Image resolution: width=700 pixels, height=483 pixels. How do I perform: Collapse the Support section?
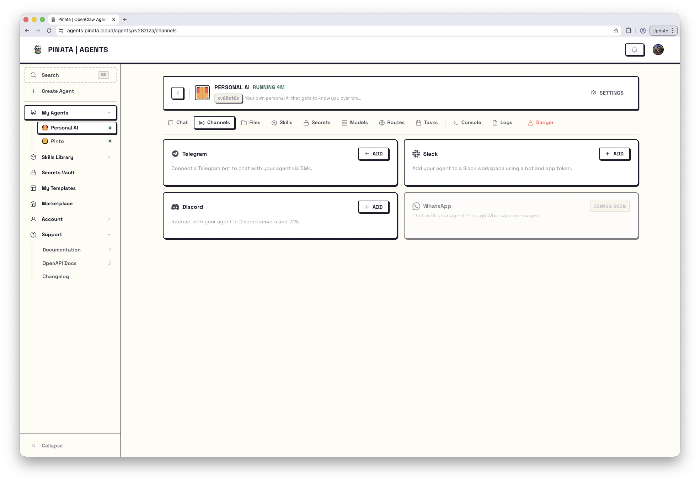pos(109,234)
